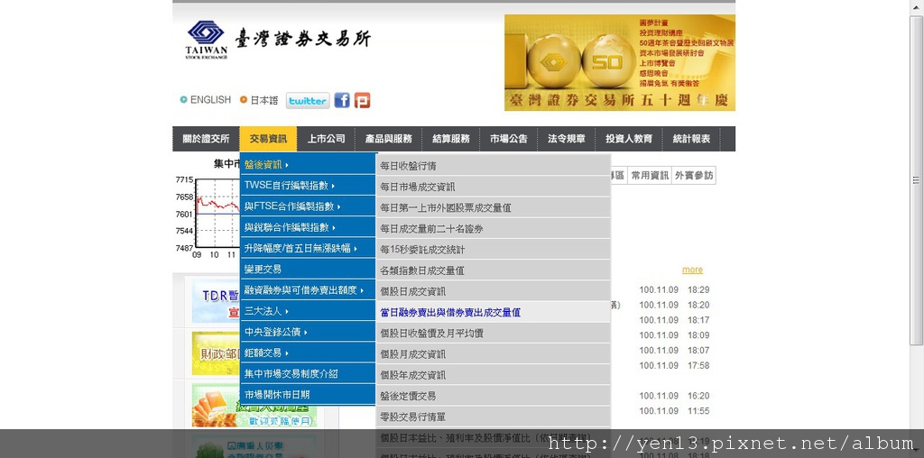This screenshot has width=924, height=458.
Task: Select the 變更交易 menu entry
Action: click(x=308, y=269)
